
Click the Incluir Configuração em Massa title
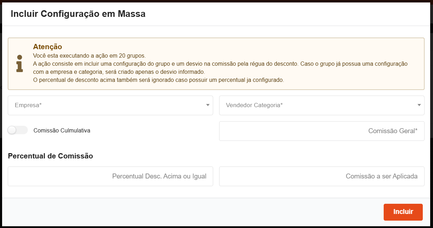pos(78,14)
